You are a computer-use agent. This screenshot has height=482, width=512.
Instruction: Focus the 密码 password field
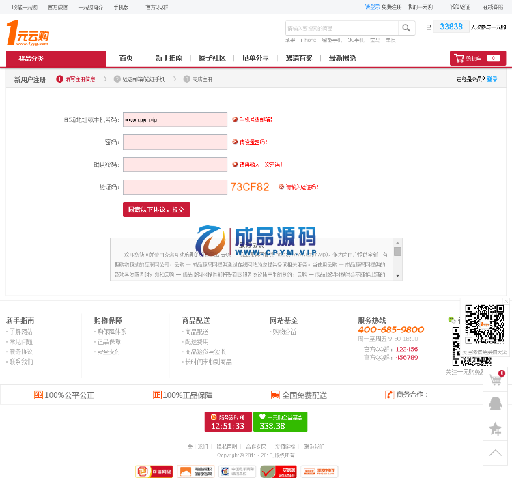tap(175, 142)
